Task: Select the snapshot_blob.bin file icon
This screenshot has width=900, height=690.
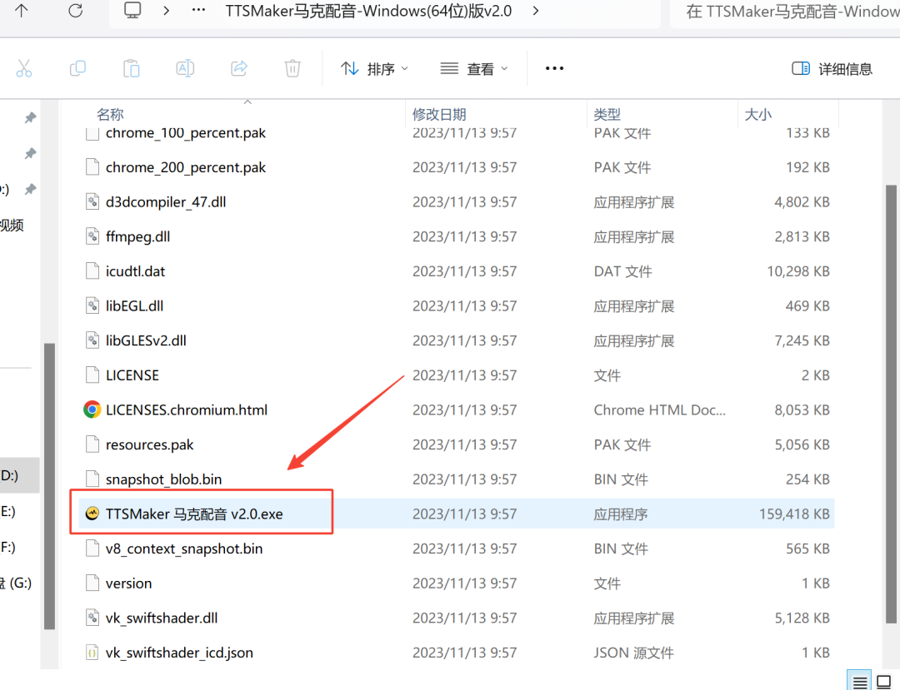Action: click(x=92, y=479)
